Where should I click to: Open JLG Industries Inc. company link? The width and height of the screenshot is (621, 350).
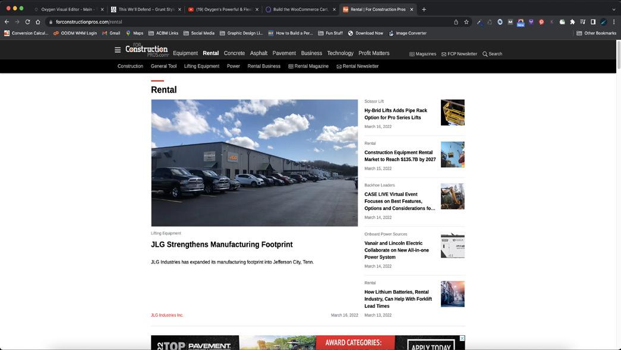pyautogui.click(x=167, y=315)
